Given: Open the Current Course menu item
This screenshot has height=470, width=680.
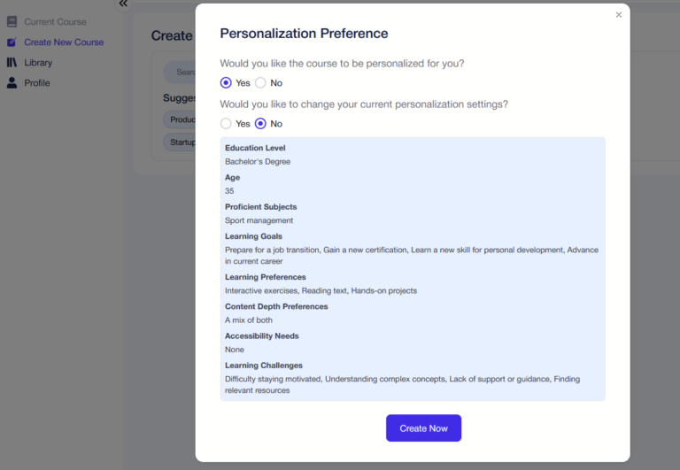Looking at the screenshot, I should click(x=55, y=21).
